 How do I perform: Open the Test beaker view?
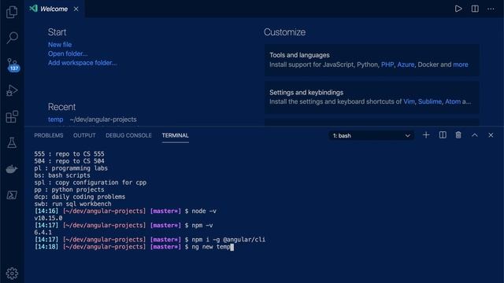12,143
